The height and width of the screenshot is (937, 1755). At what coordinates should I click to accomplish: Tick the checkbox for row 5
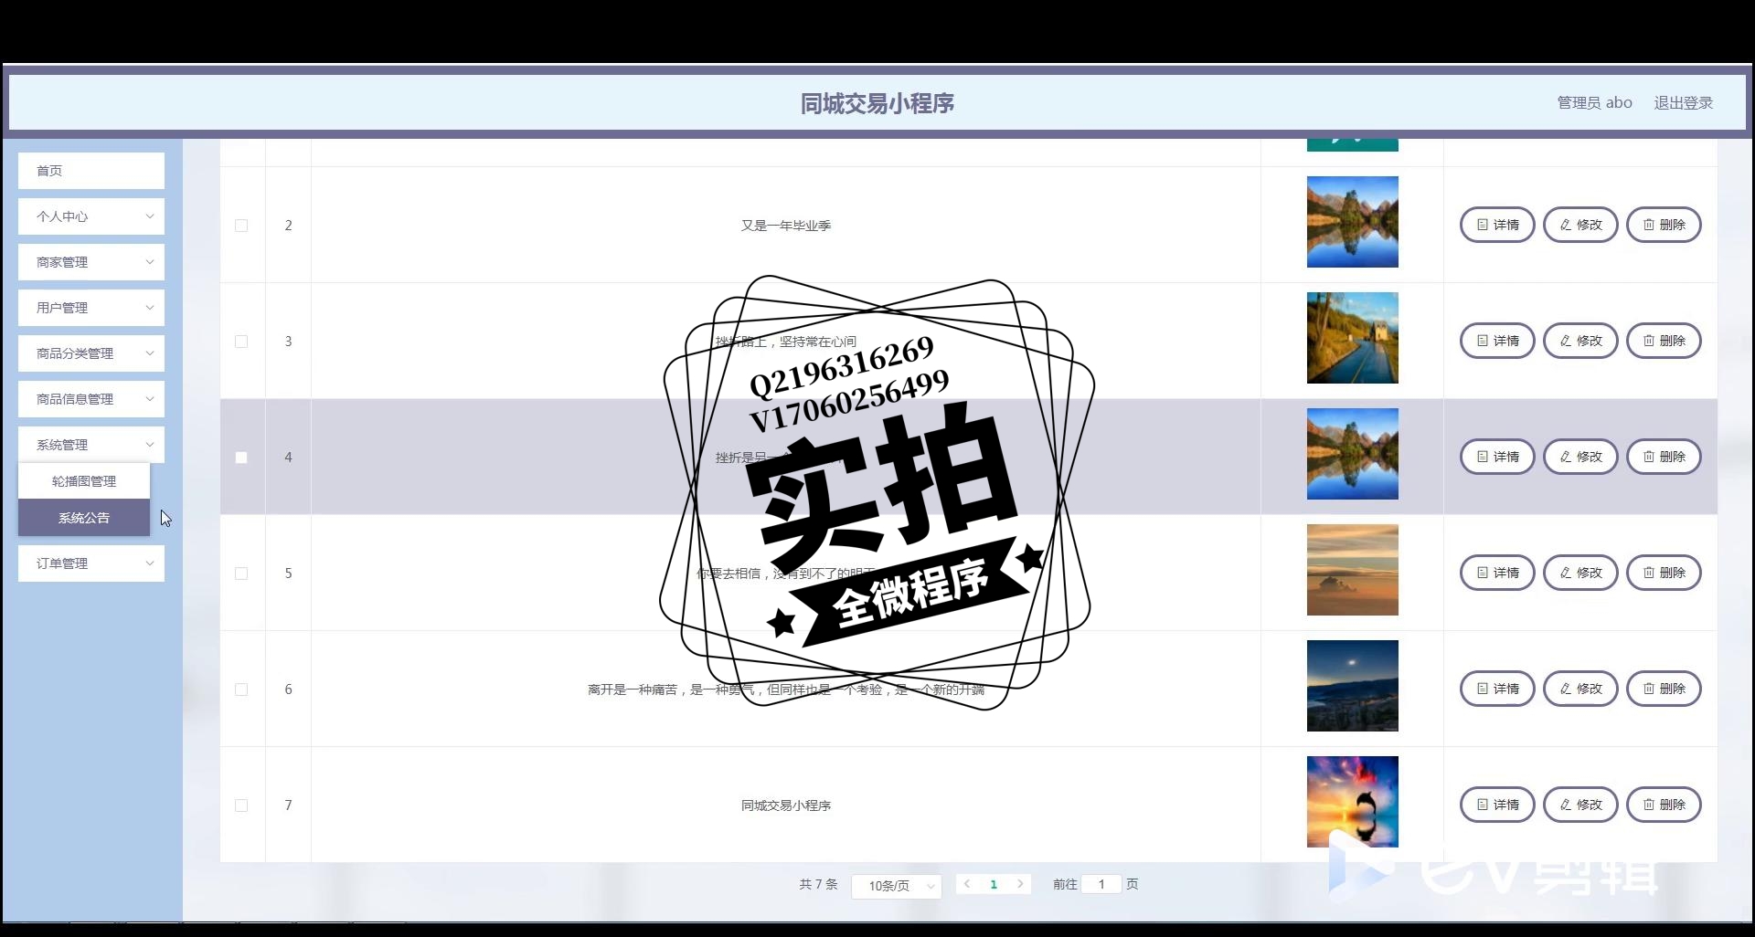click(x=241, y=574)
